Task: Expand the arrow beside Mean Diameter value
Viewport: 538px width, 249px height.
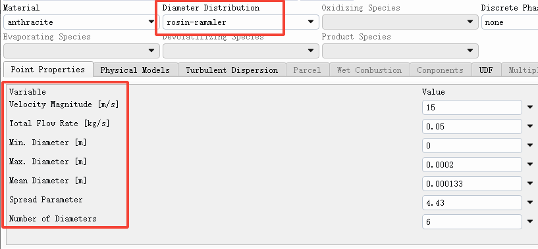Action: click(x=530, y=184)
